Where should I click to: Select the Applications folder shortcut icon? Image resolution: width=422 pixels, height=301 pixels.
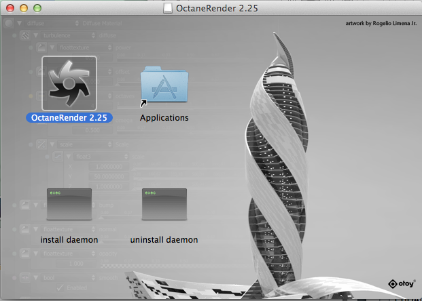[164, 85]
